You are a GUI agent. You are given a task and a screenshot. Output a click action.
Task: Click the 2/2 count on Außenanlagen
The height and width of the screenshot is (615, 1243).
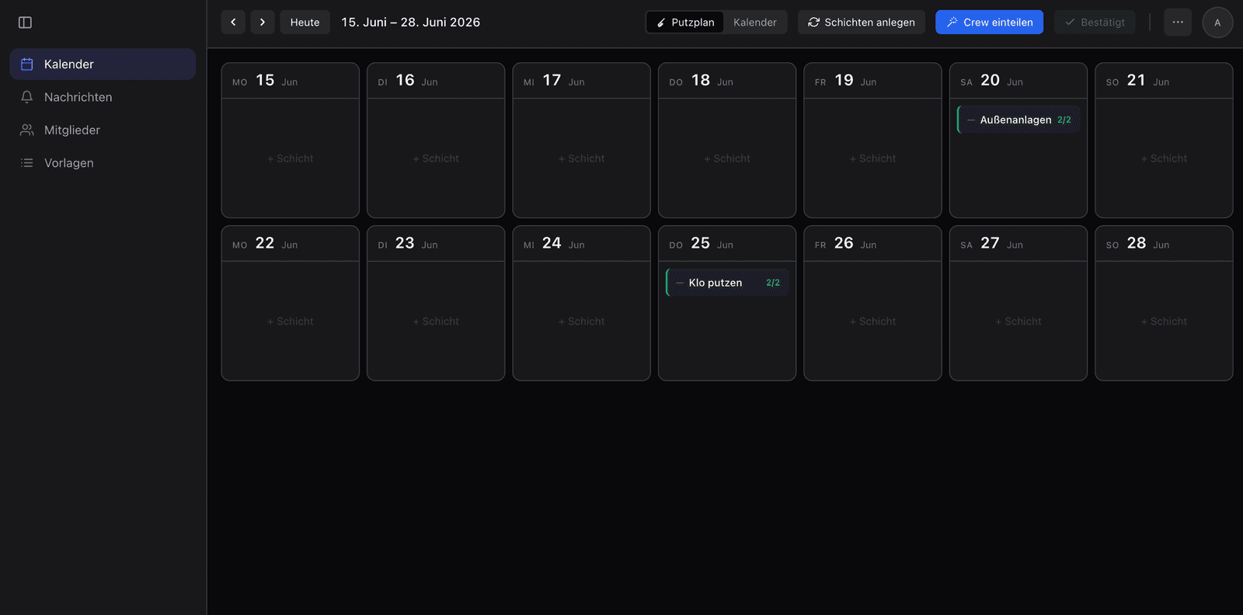coord(1064,120)
